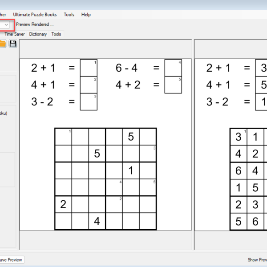Click the '4 + 1' equation in puzzle preview
This screenshot has height=267, width=267.
[x=43, y=85]
